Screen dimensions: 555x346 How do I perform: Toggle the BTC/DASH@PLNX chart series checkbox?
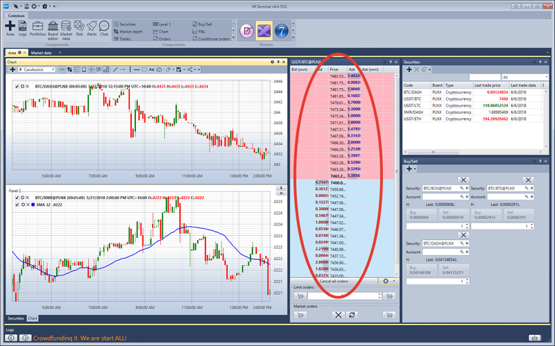[x=17, y=86]
